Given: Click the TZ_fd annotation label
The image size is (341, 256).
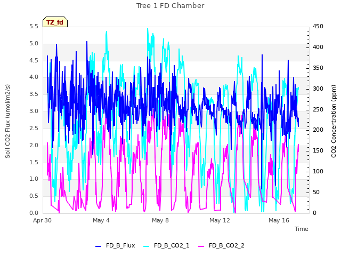Looking at the screenshot, I should pyautogui.click(x=55, y=22).
